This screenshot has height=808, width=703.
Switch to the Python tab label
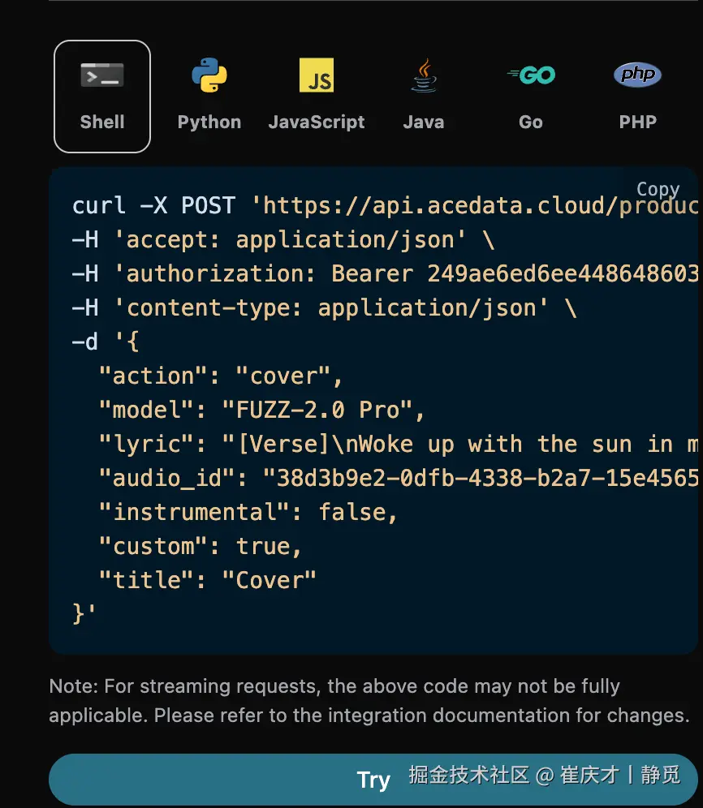coord(209,122)
